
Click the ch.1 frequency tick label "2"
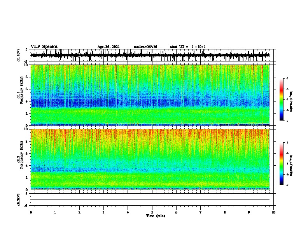(28, 114)
